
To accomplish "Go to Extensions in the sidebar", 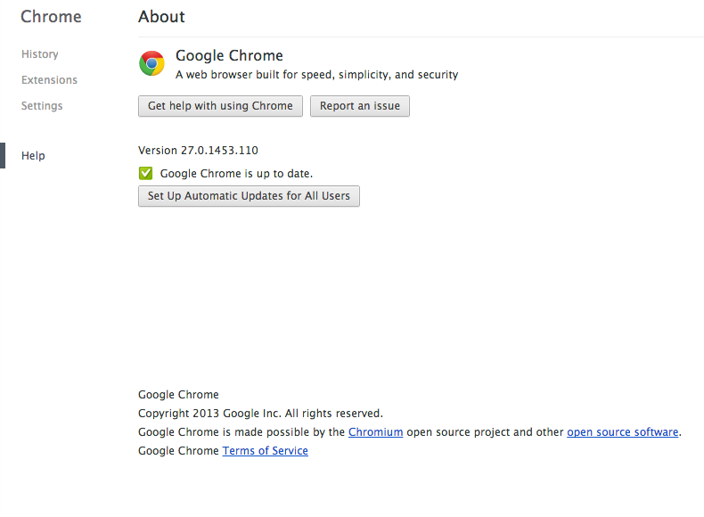I will click(x=49, y=80).
